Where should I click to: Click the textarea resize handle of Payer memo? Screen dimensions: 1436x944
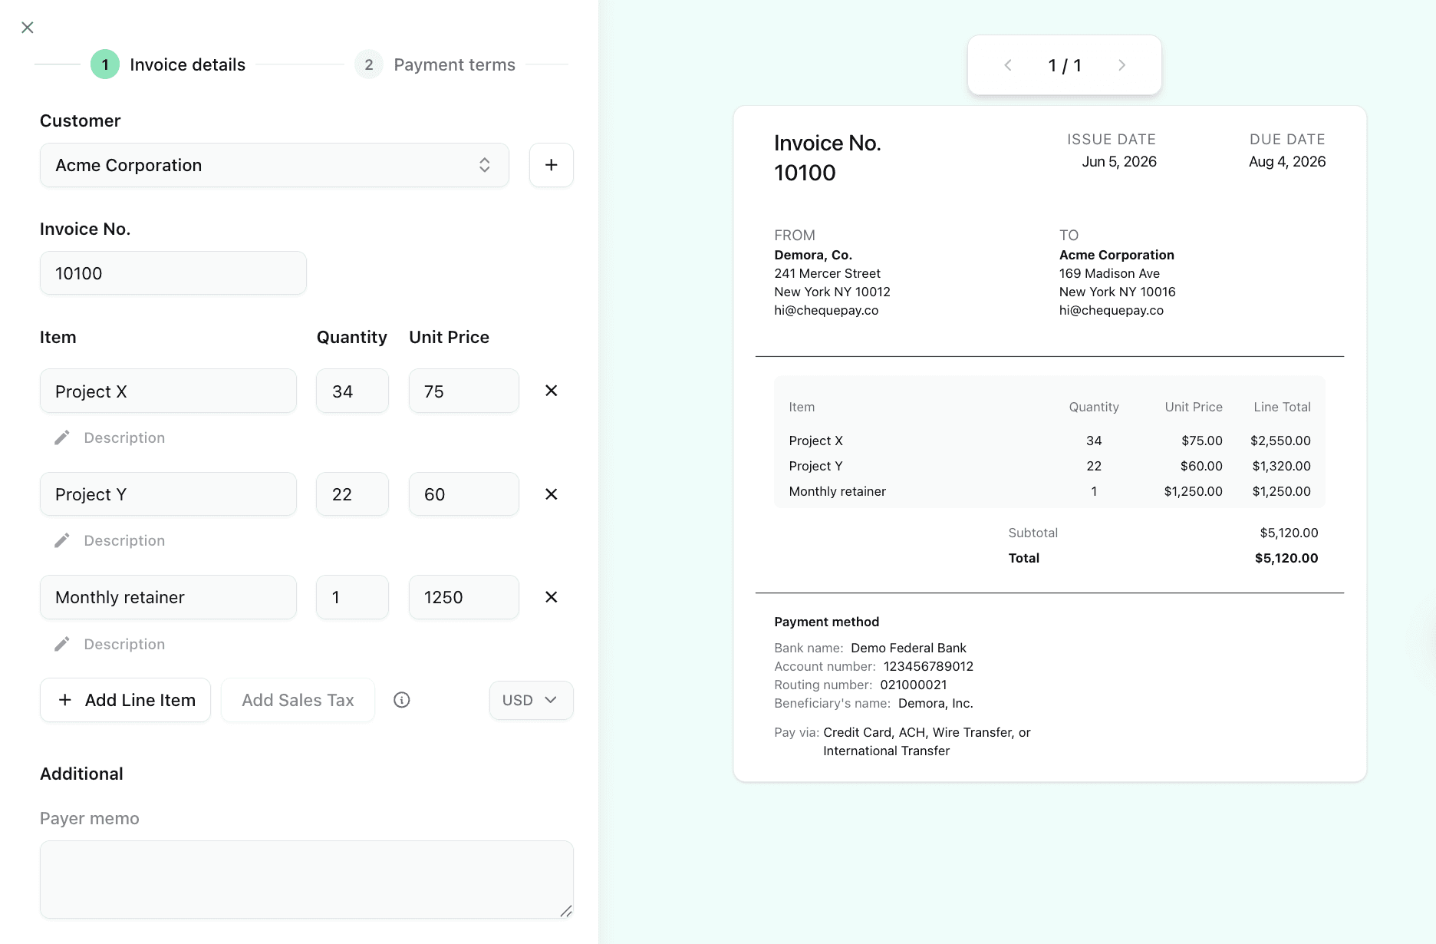(x=566, y=911)
